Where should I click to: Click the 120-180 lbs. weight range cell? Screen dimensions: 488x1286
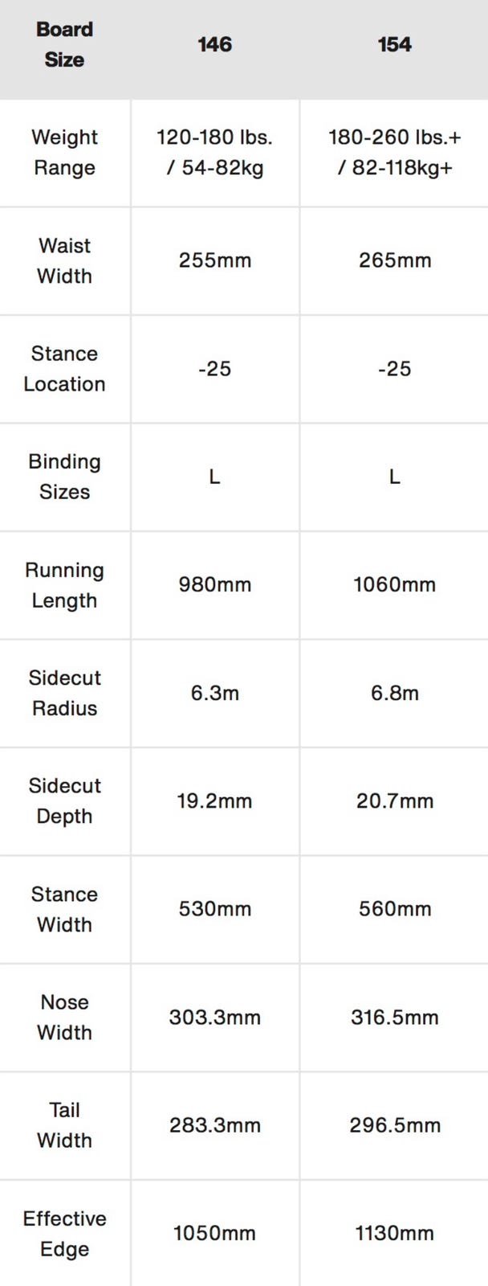click(214, 152)
